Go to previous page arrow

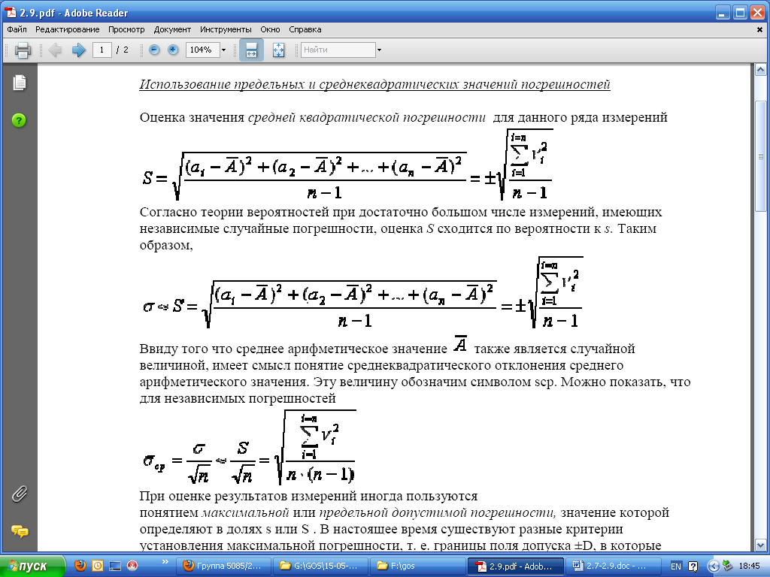(55, 50)
